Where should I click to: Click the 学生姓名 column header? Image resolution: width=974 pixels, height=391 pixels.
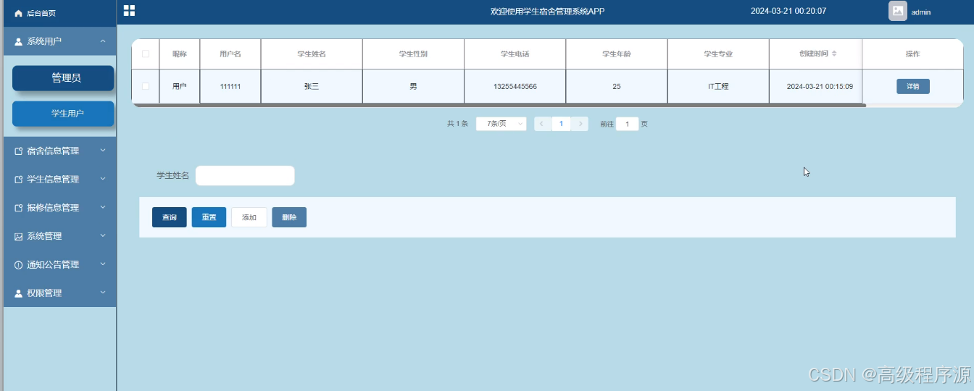coord(312,54)
